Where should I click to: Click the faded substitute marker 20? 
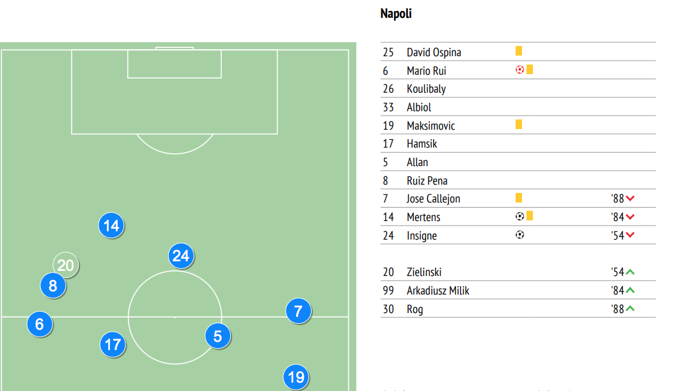[66, 265]
